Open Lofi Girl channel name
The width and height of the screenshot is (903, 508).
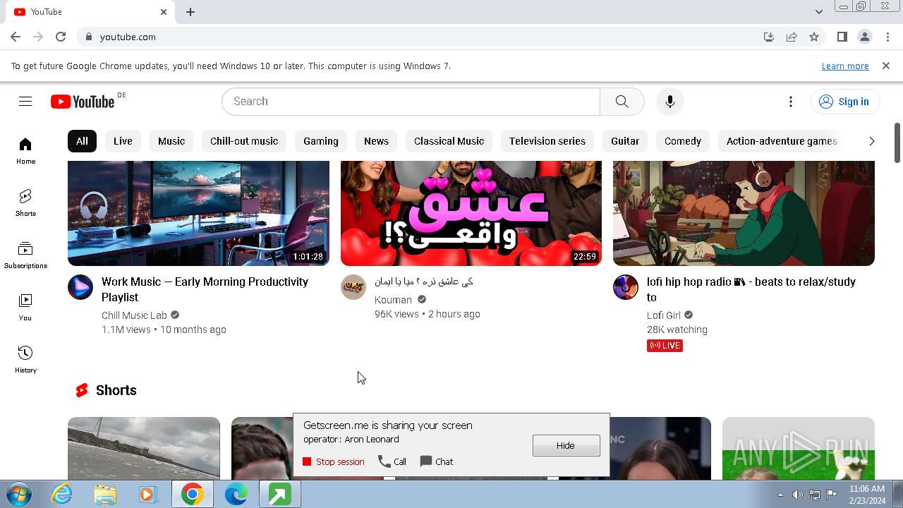click(x=664, y=315)
